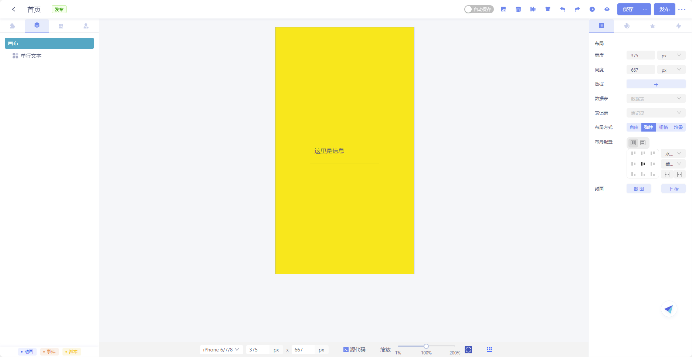Open the database icon in top toolbar

click(x=518, y=9)
